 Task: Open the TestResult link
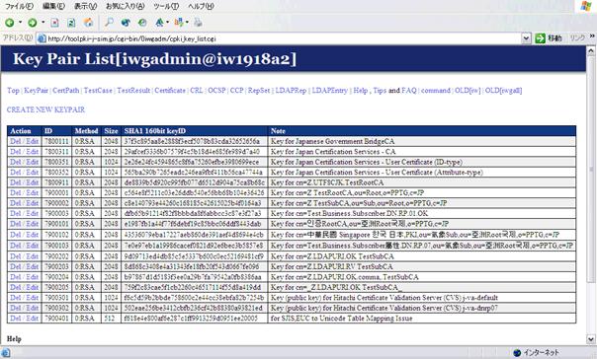coord(133,91)
